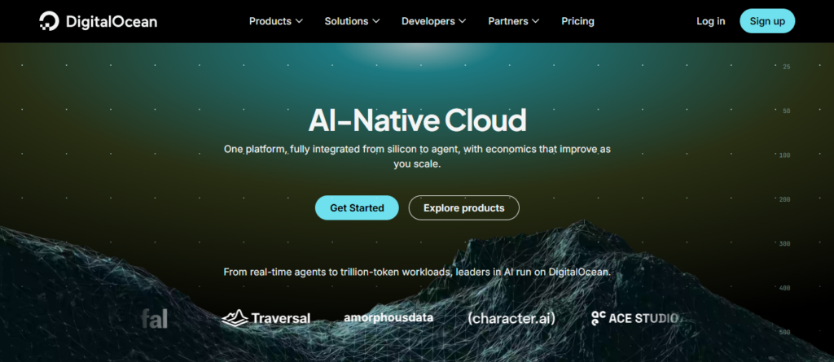
Task: Click the DigitalOcean logo icon
Action: [x=49, y=21]
